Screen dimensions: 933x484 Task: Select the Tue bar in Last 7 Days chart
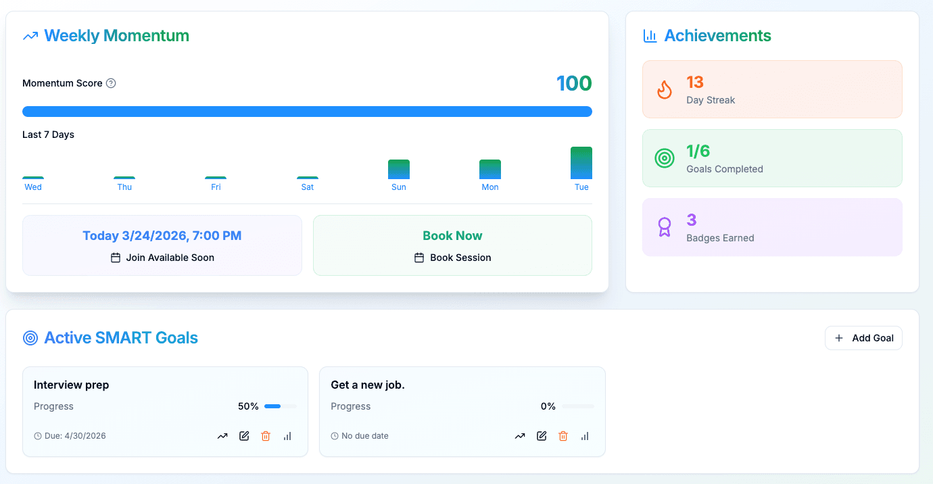coord(581,163)
